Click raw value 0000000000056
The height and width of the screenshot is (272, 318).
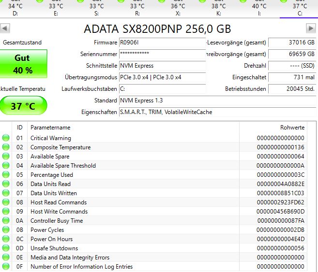point(281,248)
